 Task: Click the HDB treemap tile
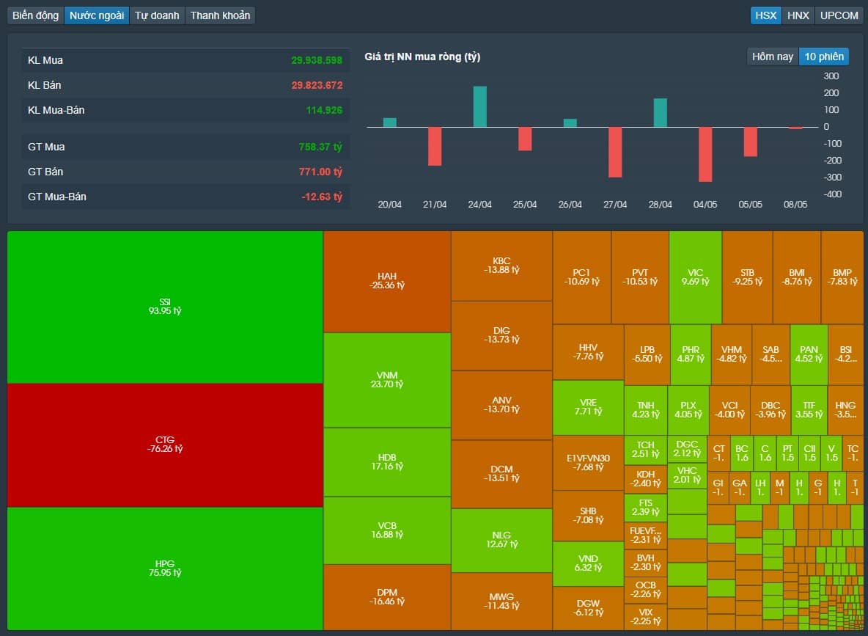click(x=387, y=462)
